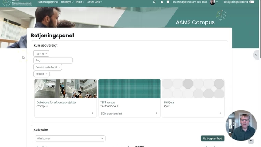Click the search magnifier icon in top bar
Image resolution: width=261 pixels, height=147 pixels.
click(154, 2)
